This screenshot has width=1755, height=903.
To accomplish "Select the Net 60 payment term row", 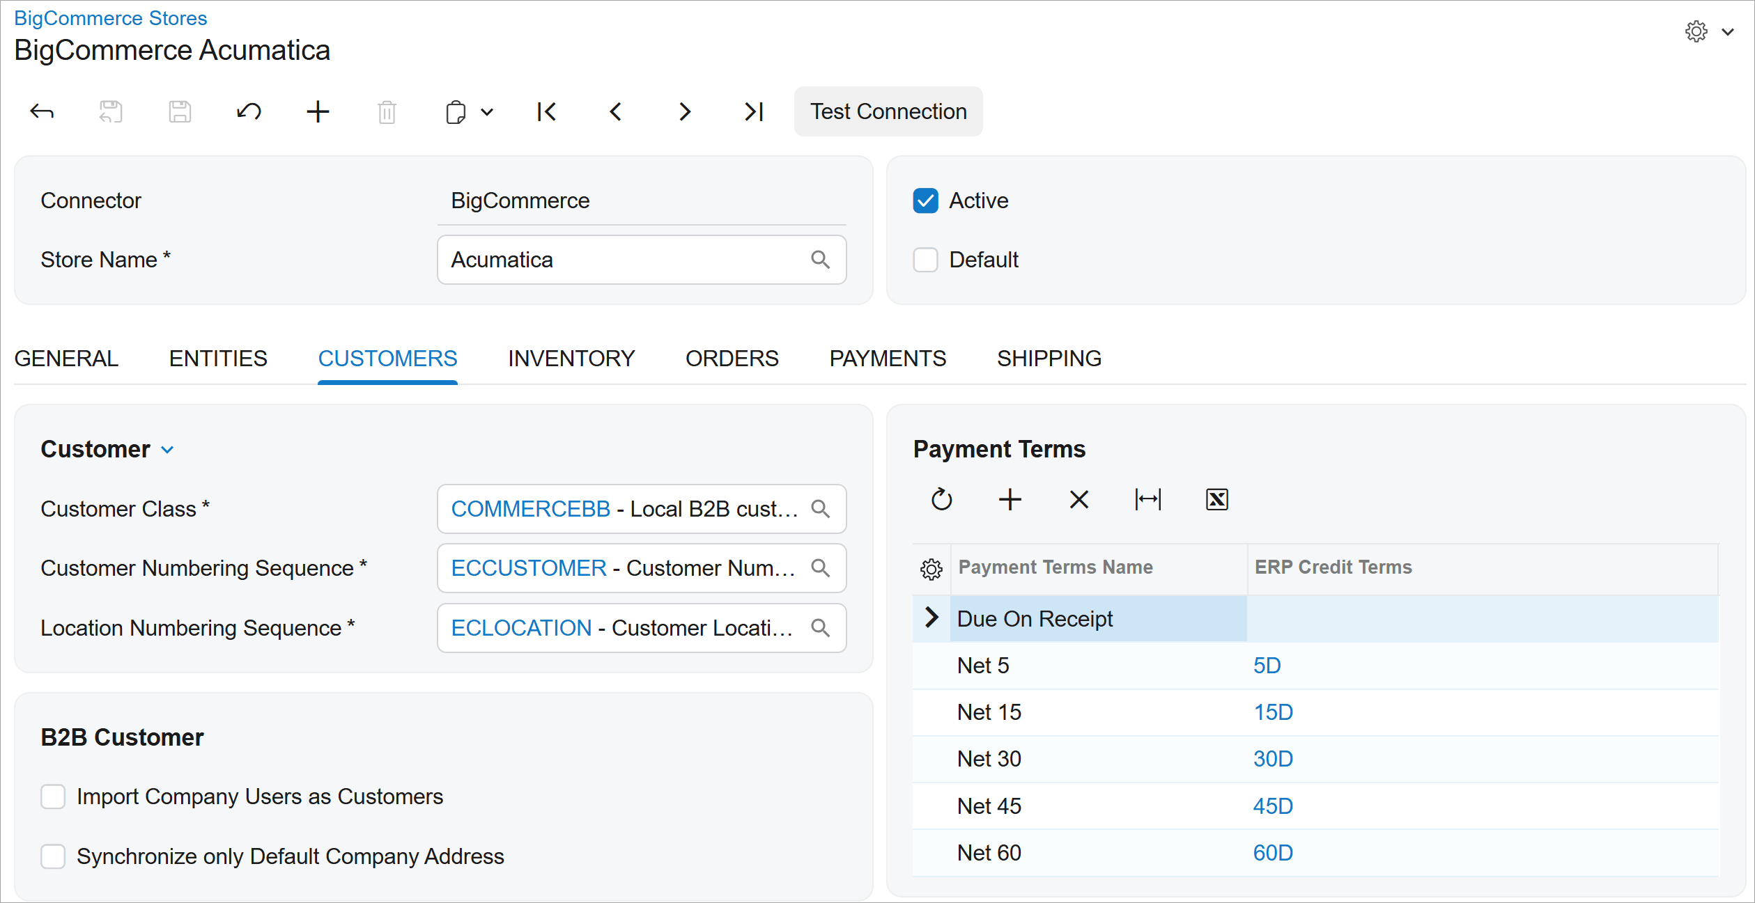I will pos(1315,853).
